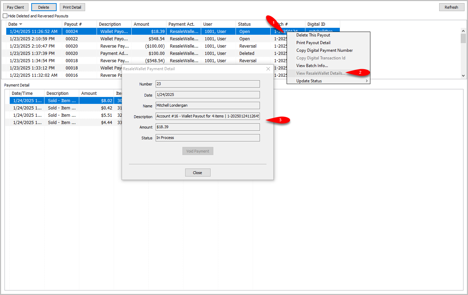Screen dimensions: 468x295
Task: Click the $548.54 amount cell
Action: tap(149, 39)
